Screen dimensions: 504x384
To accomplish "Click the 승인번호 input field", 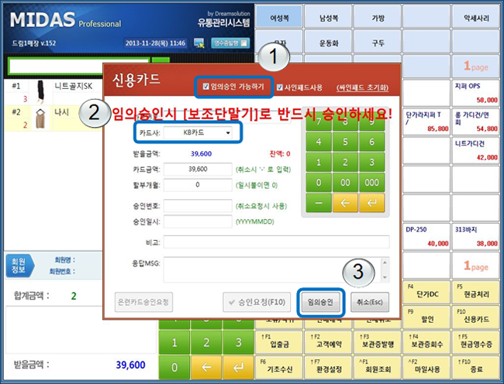I will pyautogui.click(x=198, y=206).
